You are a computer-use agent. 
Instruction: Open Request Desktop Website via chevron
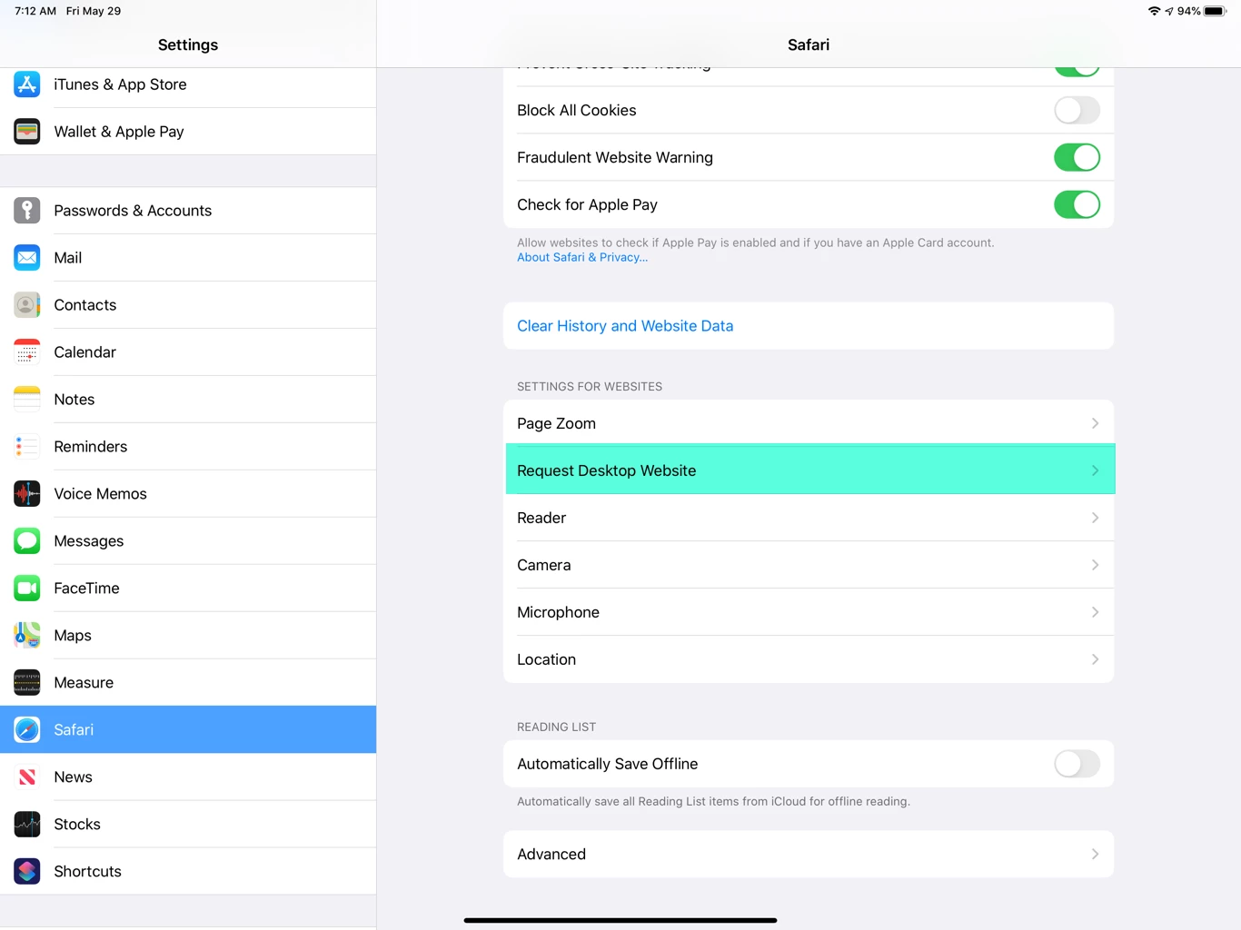pyautogui.click(x=1095, y=471)
